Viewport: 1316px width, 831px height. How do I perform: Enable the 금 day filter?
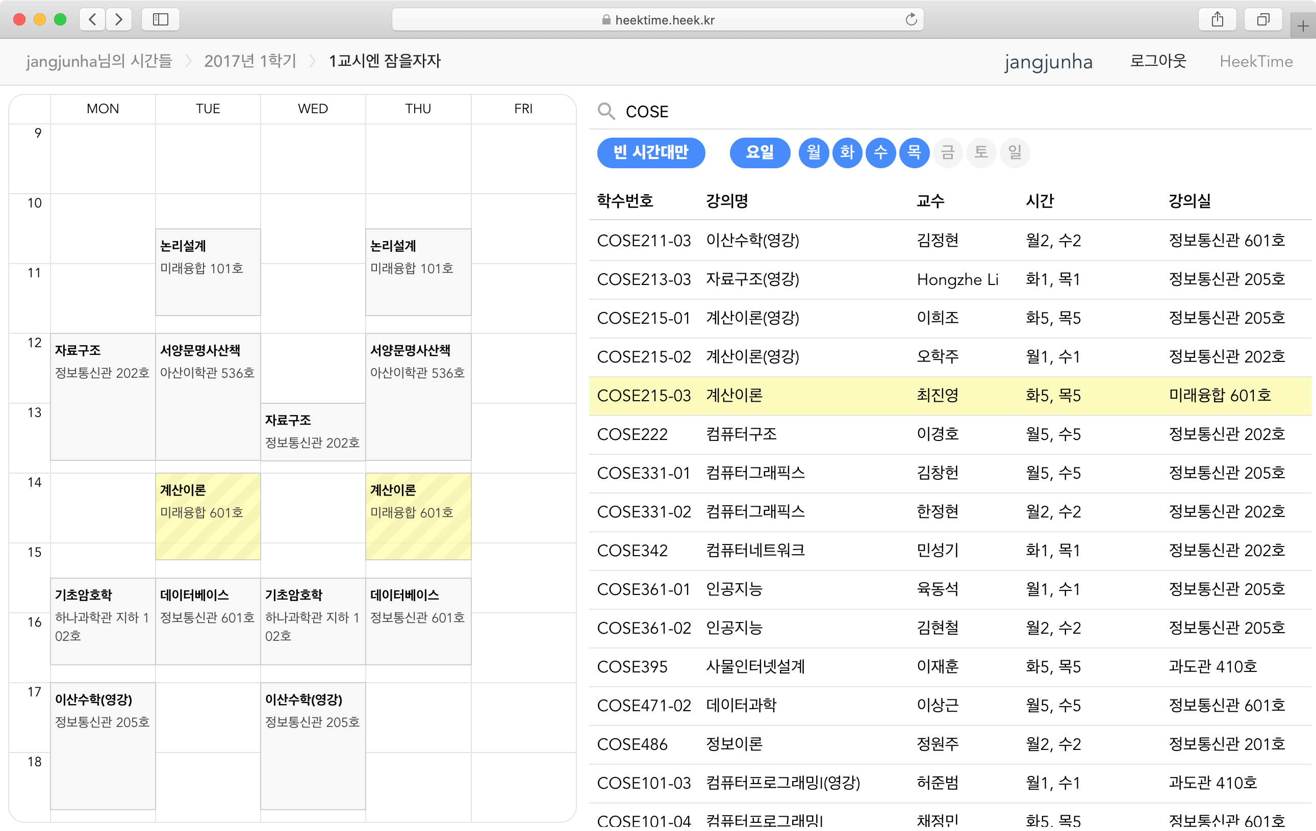pos(948,152)
